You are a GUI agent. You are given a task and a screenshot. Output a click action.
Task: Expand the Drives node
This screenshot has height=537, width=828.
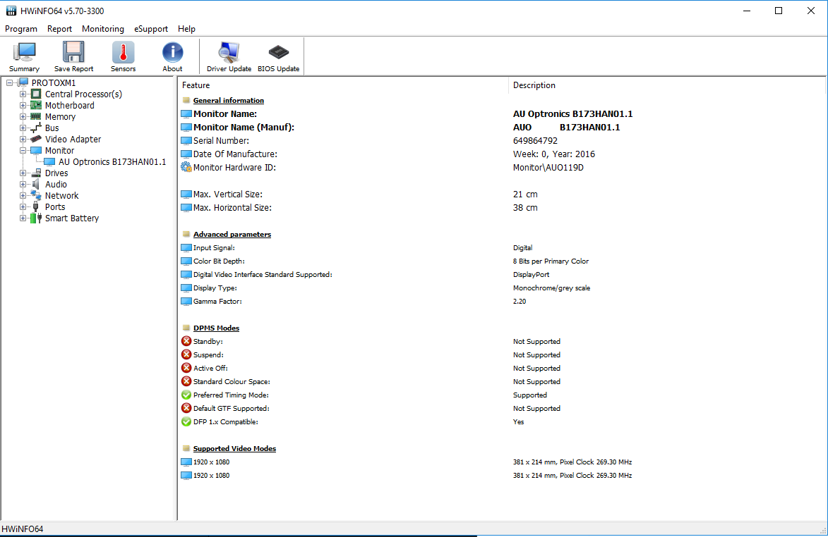point(23,173)
